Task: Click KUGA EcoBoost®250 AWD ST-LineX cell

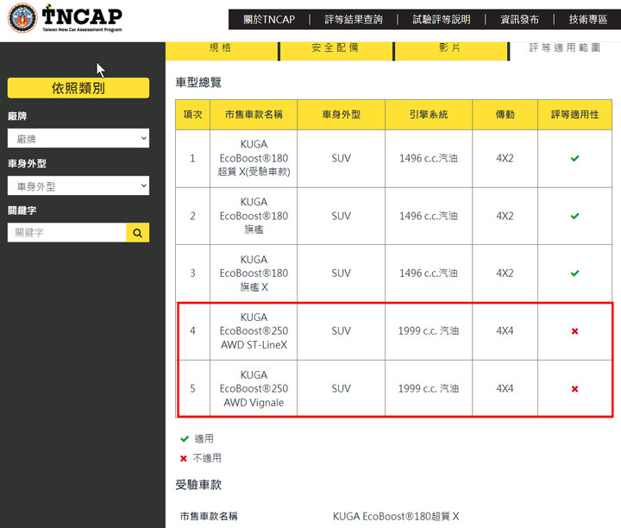Action: (254, 331)
